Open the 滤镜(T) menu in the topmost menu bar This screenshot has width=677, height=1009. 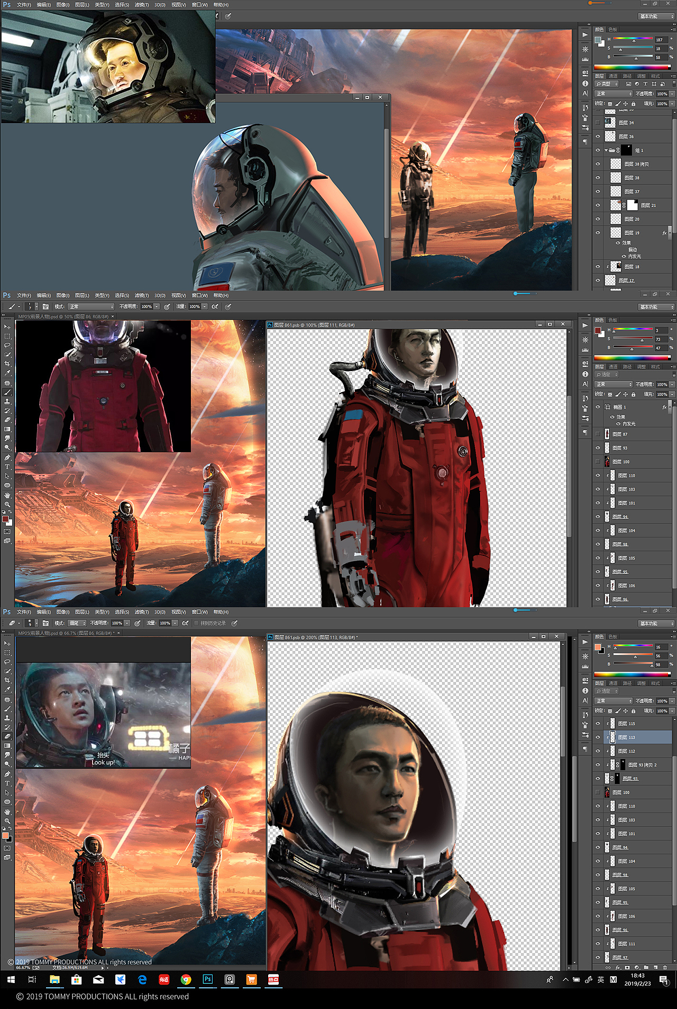pyautogui.click(x=142, y=5)
